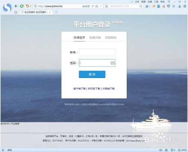188x152 pixels.
Task: Open the dropdown arrow next to the scissors icon
Action: (x=150, y=6)
